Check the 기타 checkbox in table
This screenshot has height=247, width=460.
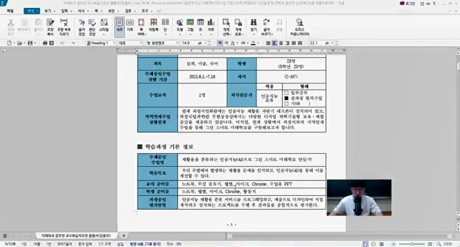point(286,104)
